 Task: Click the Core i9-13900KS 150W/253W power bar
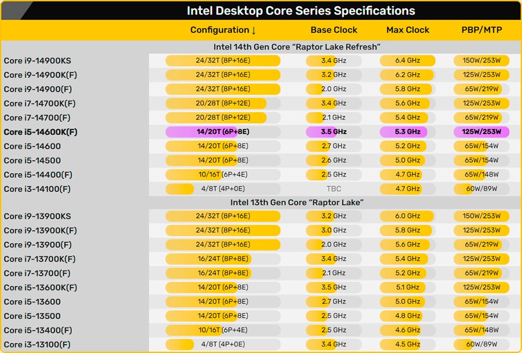coord(481,216)
